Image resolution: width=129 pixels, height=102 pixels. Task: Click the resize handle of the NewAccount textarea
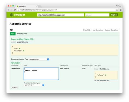pyautogui.click(x=58, y=79)
